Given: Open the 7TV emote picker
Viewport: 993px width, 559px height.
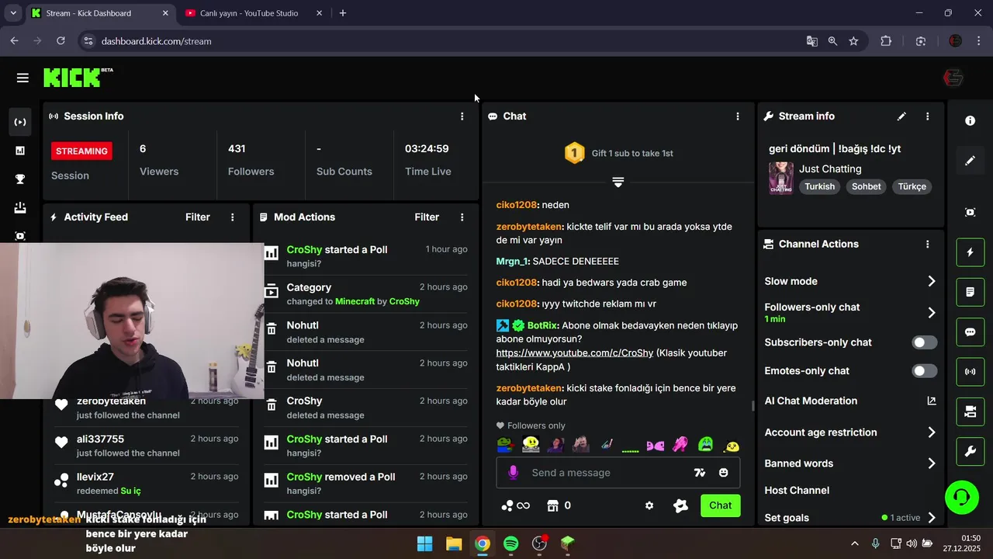Looking at the screenshot, I should point(700,473).
